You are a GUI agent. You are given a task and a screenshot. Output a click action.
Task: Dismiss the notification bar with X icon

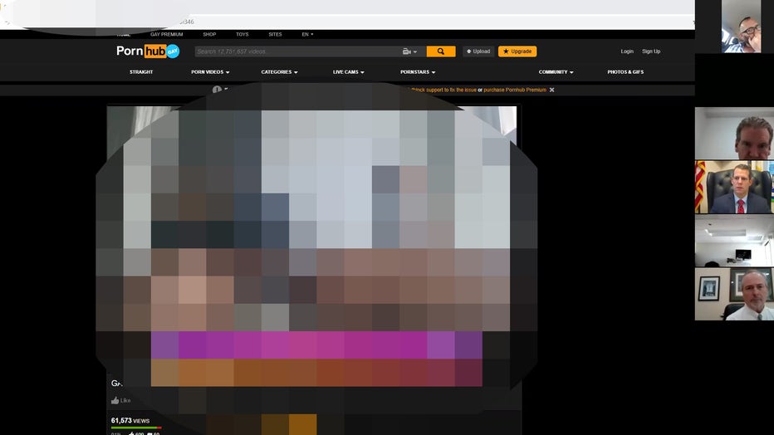551,90
